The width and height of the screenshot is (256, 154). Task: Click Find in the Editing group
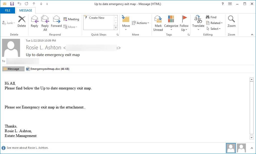(211, 17)
